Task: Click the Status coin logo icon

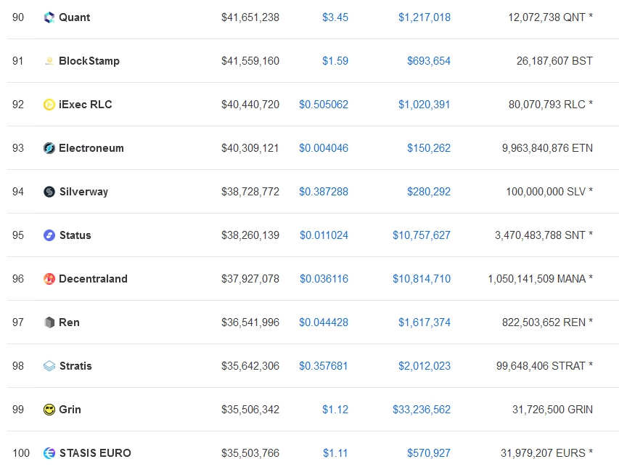Action: (x=49, y=235)
